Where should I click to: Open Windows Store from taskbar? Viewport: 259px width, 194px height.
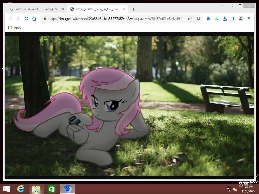tap(52, 189)
